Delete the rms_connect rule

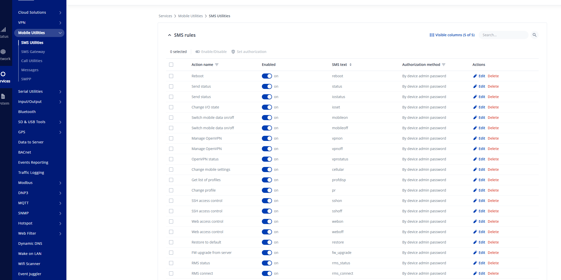click(x=493, y=273)
